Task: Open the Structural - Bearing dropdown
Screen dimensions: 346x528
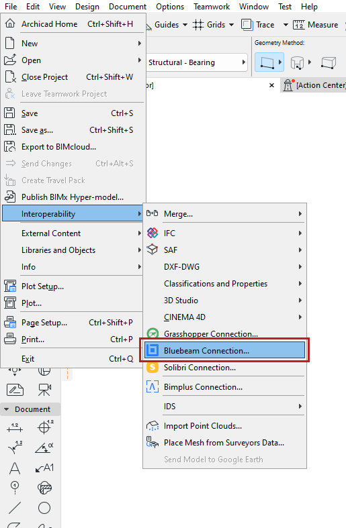Action: [x=197, y=62]
